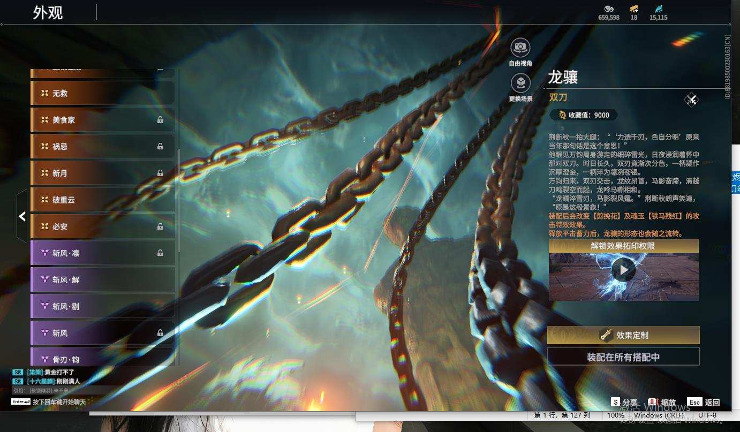Click the lock icon on 新月 row

coord(160,173)
